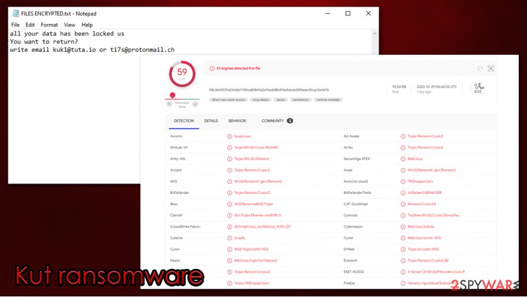This screenshot has width=527, height=297.
Task: Click the warning icon in Elastic row
Action: 229,260
